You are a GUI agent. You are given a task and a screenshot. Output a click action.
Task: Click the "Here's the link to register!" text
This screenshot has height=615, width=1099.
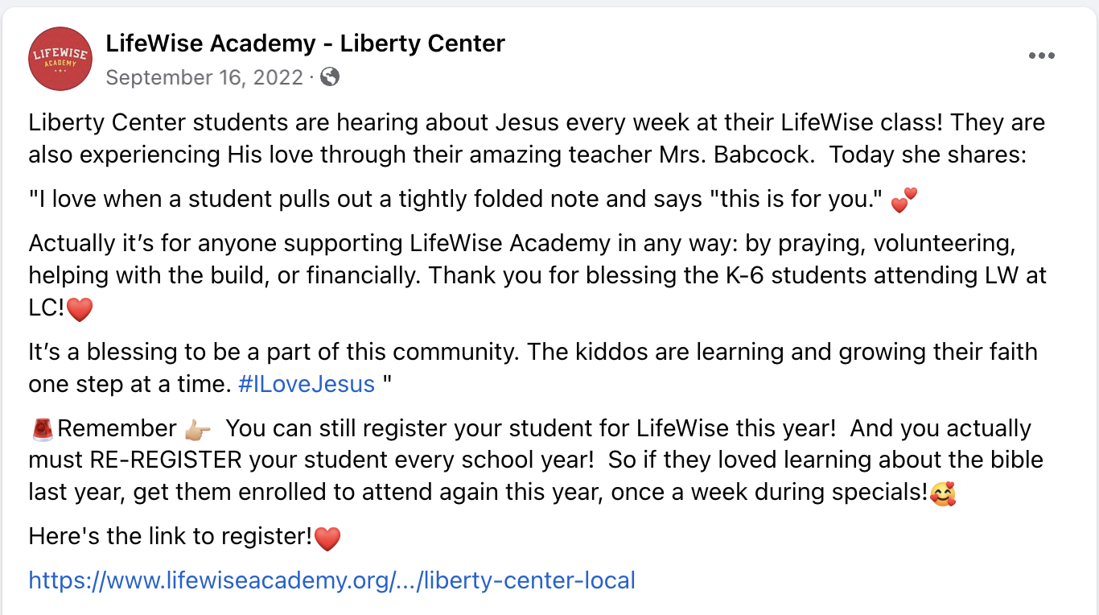click(x=171, y=535)
